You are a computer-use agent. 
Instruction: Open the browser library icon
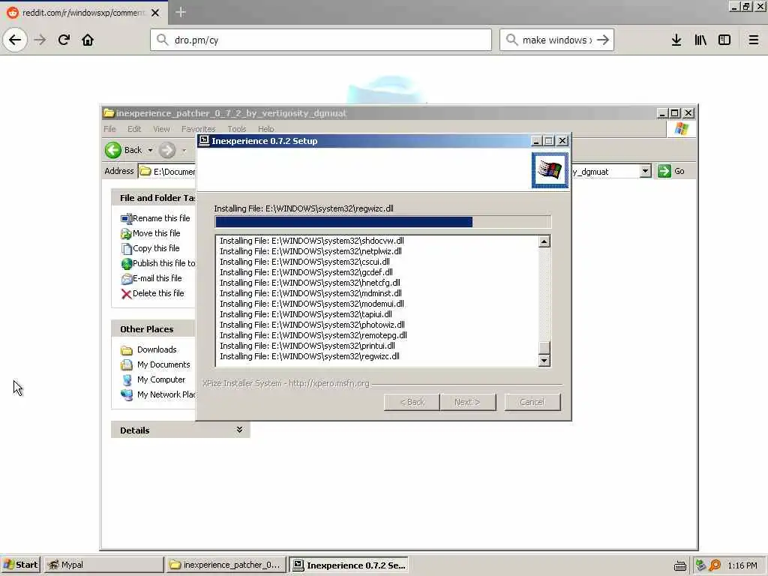(700, 40)
